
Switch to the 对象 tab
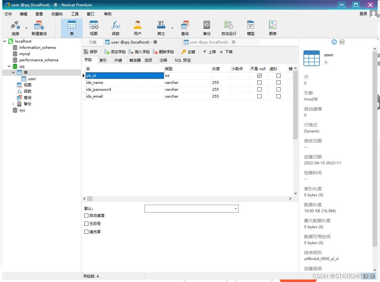click(93, 42)
